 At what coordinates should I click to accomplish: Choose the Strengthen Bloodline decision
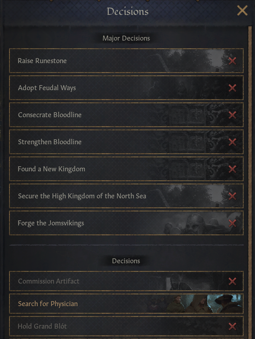(x=126, y=142)
